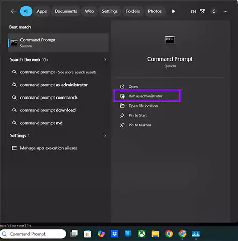Select 'command prompt md' suggestion
238x241 pixels.
58,123
